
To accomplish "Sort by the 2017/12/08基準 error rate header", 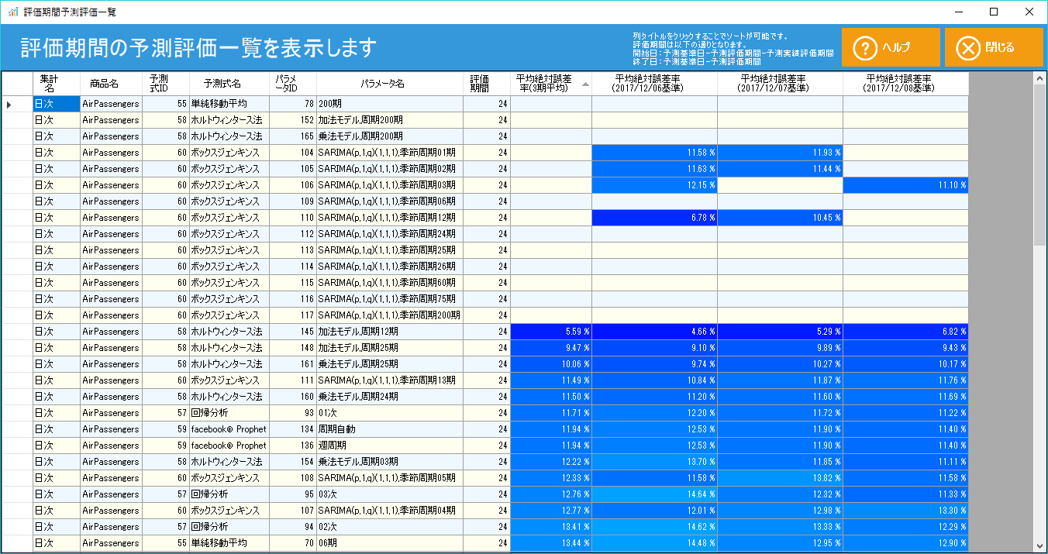I will [905, 84].
